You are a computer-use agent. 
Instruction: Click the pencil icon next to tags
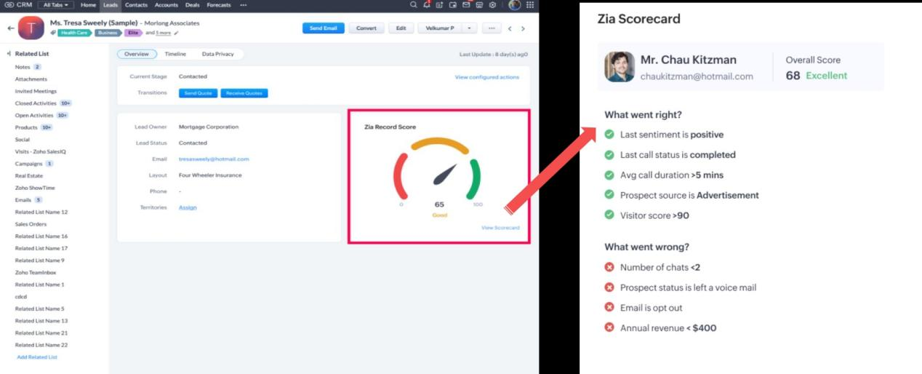[x=176, y=33]
